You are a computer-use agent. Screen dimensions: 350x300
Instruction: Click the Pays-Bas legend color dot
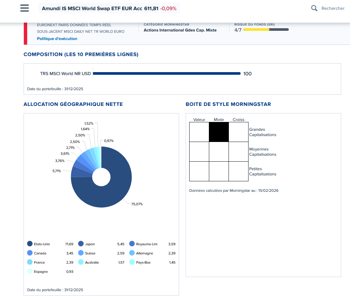click(132, 262)
